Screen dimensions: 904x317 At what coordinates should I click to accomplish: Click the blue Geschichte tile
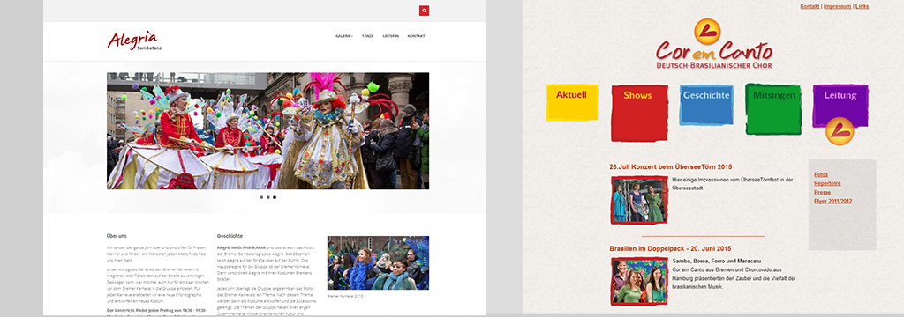706,104
